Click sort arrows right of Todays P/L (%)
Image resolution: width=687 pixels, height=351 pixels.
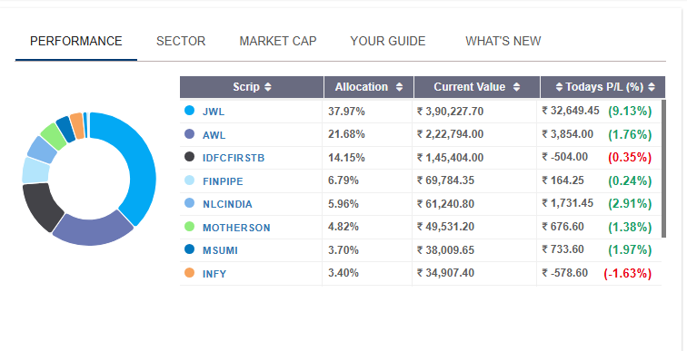652,87
